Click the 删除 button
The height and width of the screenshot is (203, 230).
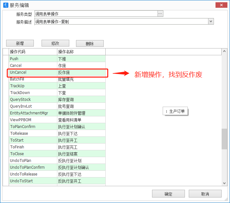[90, 43]
